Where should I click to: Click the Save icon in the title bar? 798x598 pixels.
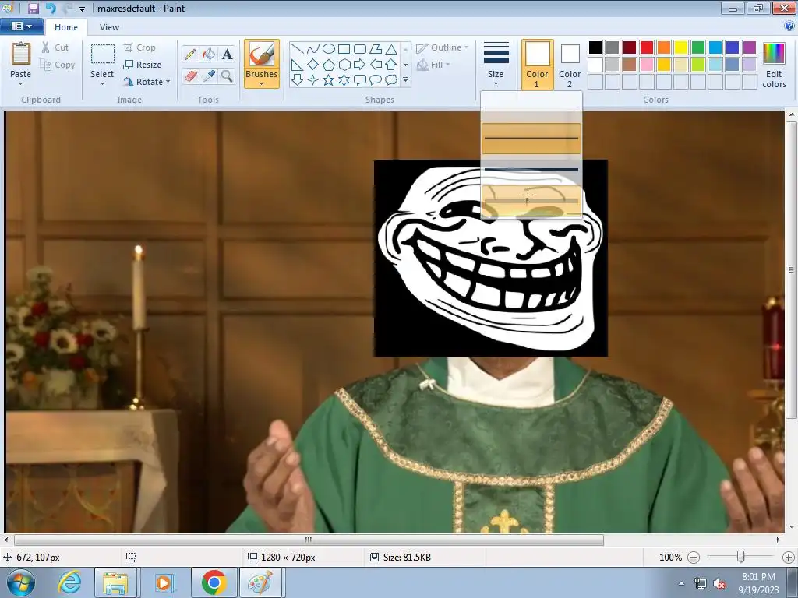pyautogui.click(x=34, y=8)
